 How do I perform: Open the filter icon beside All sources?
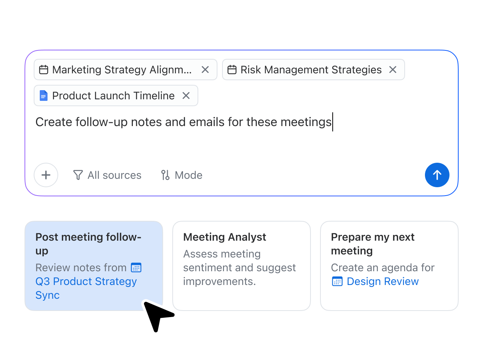pyautogui.click(x=78, y=175)
